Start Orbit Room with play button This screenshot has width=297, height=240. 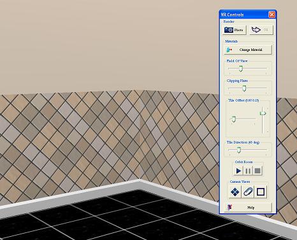point(238,171)
